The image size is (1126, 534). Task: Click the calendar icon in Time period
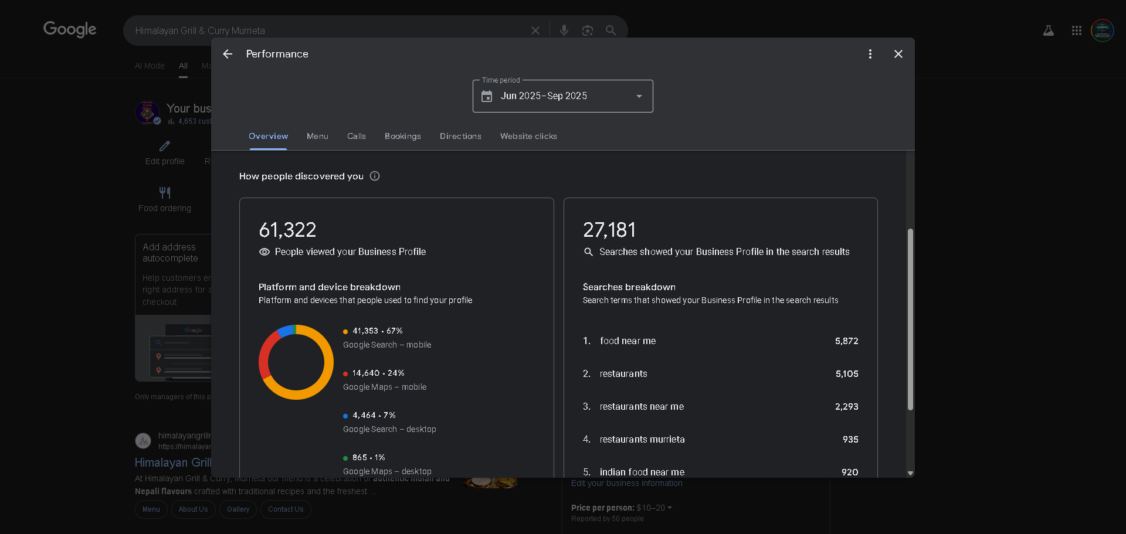487,96
